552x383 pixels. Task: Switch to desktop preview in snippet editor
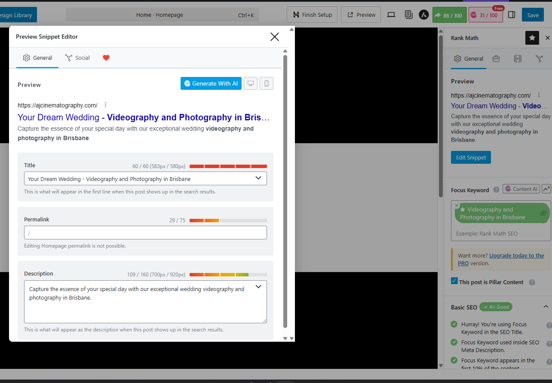251,83
